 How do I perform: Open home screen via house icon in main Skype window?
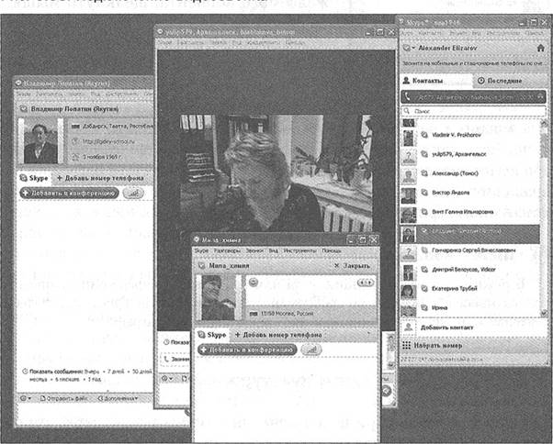click(540, 48)
